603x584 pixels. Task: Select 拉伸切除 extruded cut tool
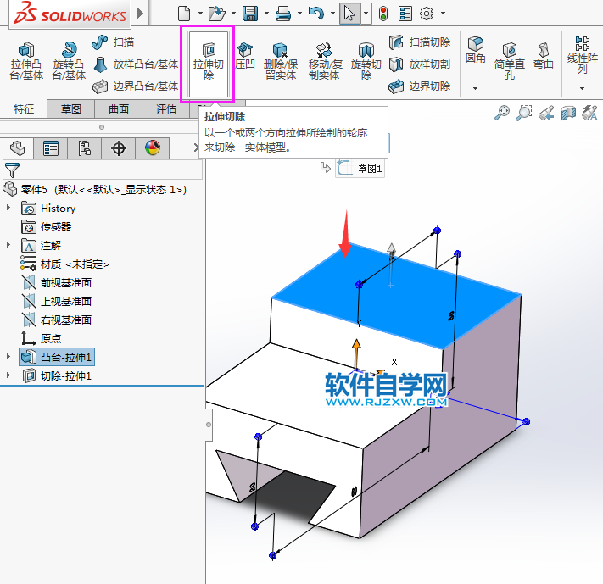[209, 64]
